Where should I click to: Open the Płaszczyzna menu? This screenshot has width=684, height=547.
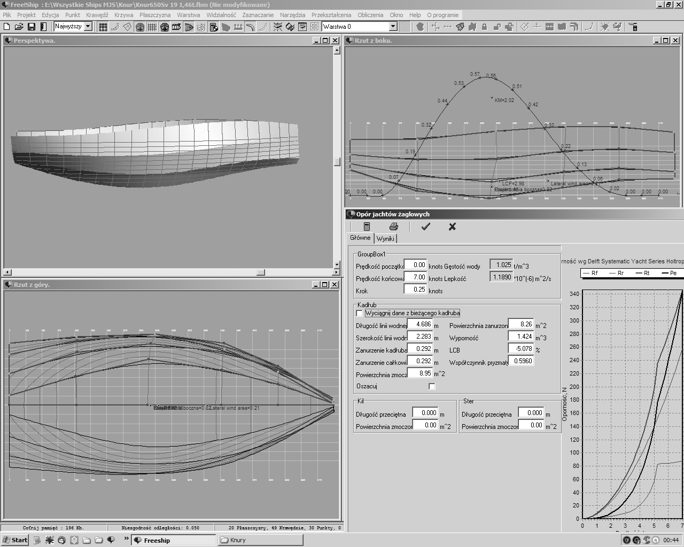(x=155, y=15)
